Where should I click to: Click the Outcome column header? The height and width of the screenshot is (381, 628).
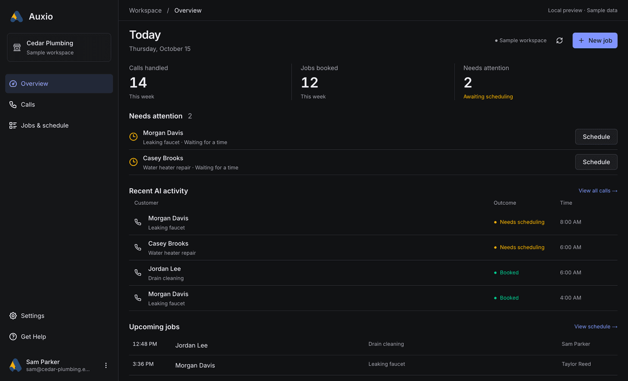pyautogui.click(x=504, y=203)
